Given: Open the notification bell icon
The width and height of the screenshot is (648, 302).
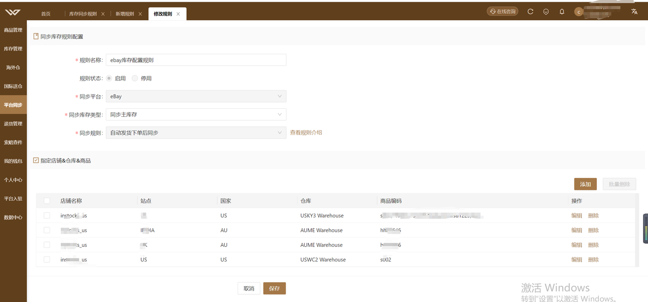Looking at the screenshot, I should coord(561,11).
